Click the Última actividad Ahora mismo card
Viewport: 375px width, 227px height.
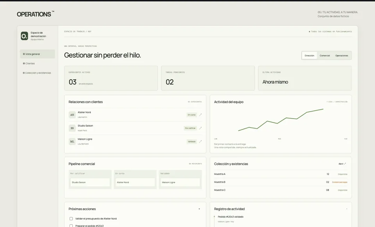coord(305,78)
